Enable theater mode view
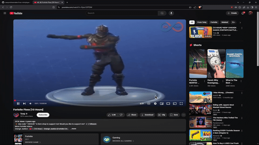 pyautogui.click(x=168, y=103)
